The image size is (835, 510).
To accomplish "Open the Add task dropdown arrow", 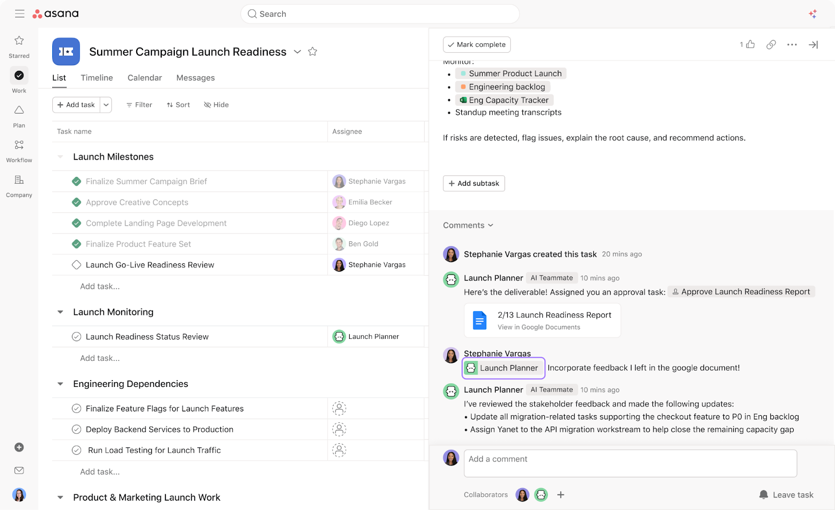I will [106, 105].
